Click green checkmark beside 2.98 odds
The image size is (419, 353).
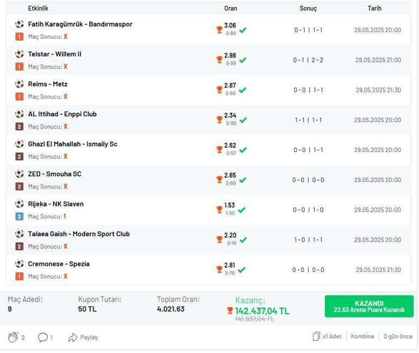(243, 60)
